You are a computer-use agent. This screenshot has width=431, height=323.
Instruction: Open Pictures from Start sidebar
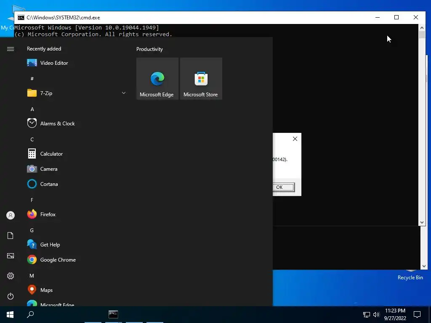click(11, 256)
